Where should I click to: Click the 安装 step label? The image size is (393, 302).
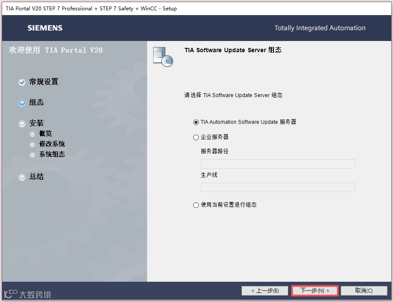pos(36,123)
